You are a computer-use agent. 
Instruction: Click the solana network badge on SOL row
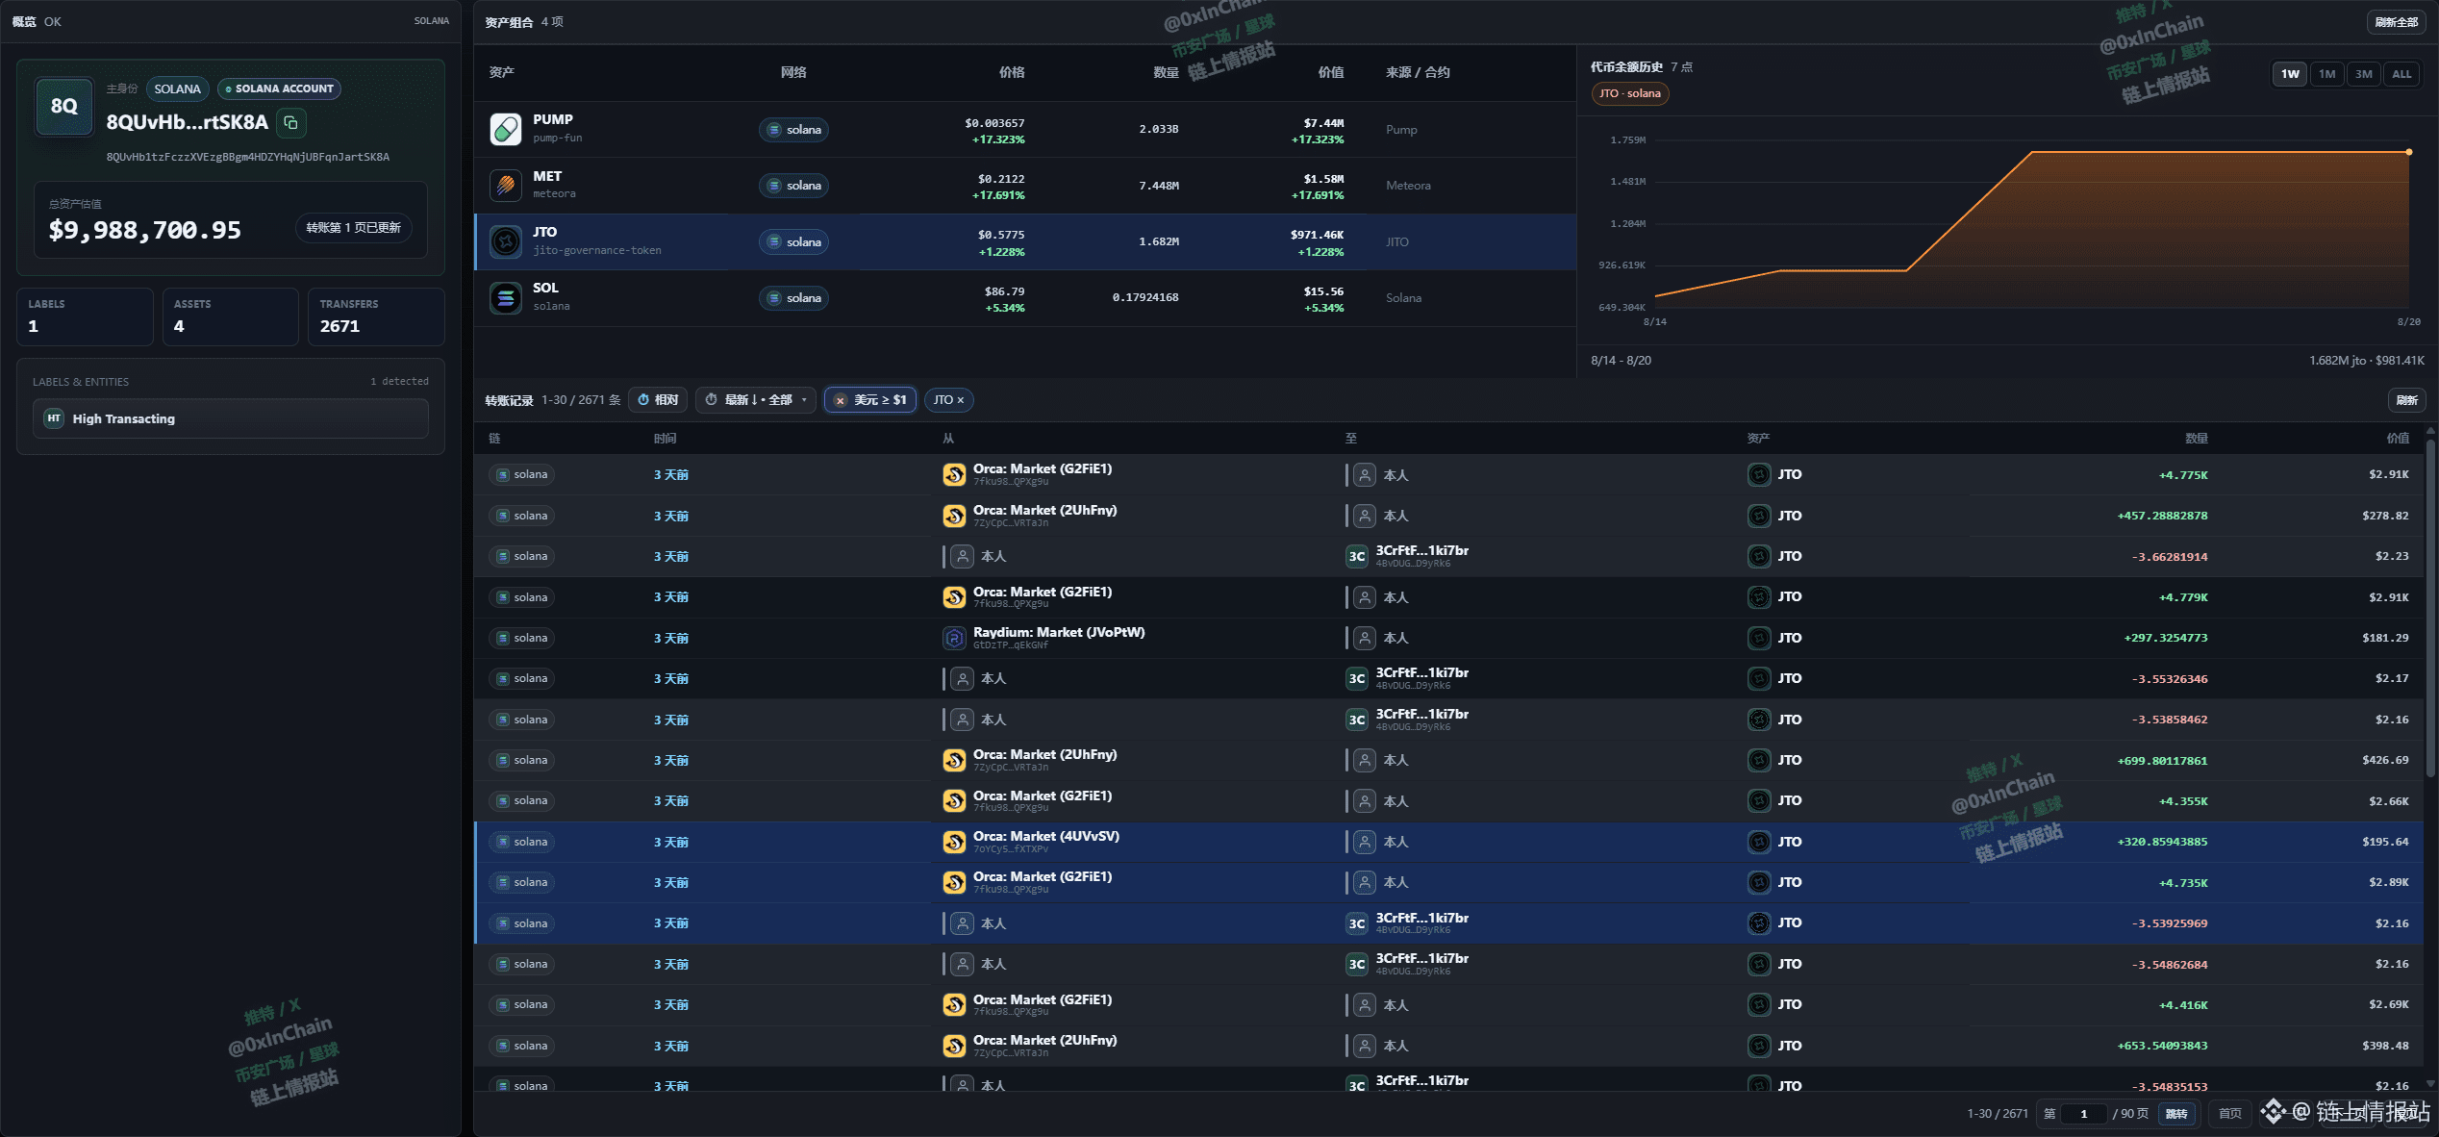(793, 298)
